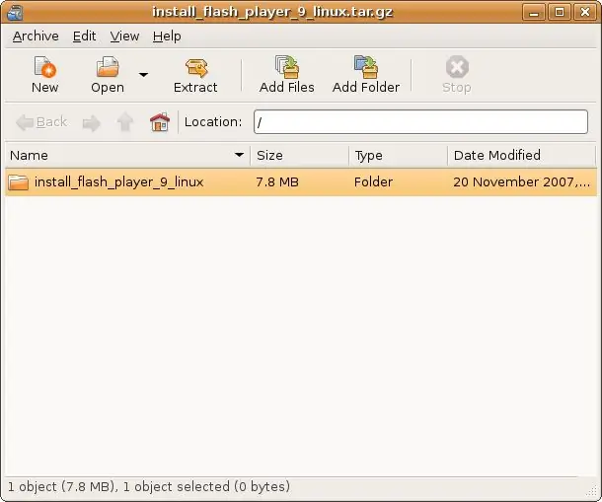The height and width of the screenshot is (502, 602).
Task: Go up one level arrow
Action: [x=125, y=122]
